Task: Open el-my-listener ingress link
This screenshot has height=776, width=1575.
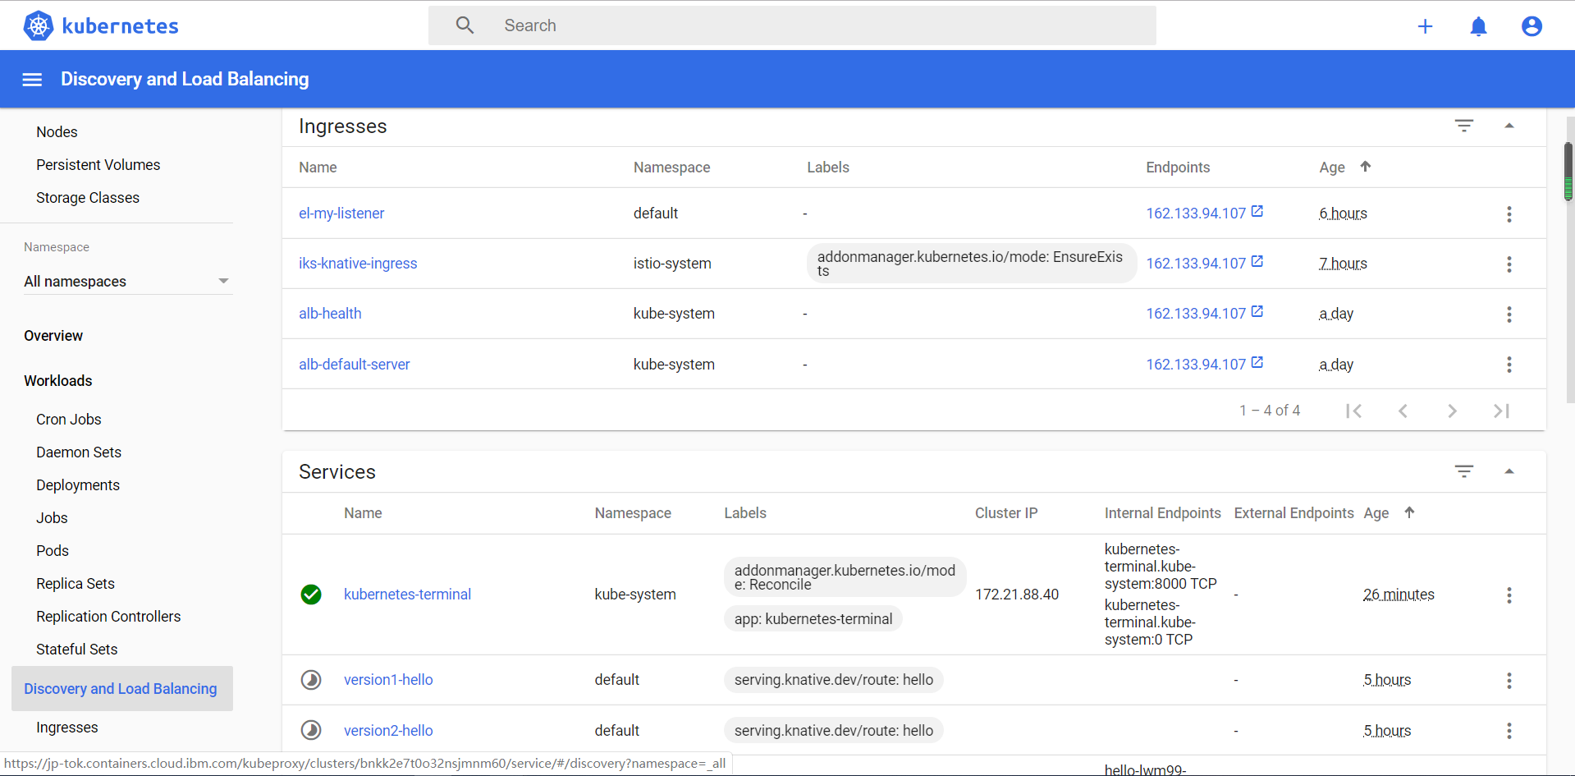Action: click(x=341, y=214)
